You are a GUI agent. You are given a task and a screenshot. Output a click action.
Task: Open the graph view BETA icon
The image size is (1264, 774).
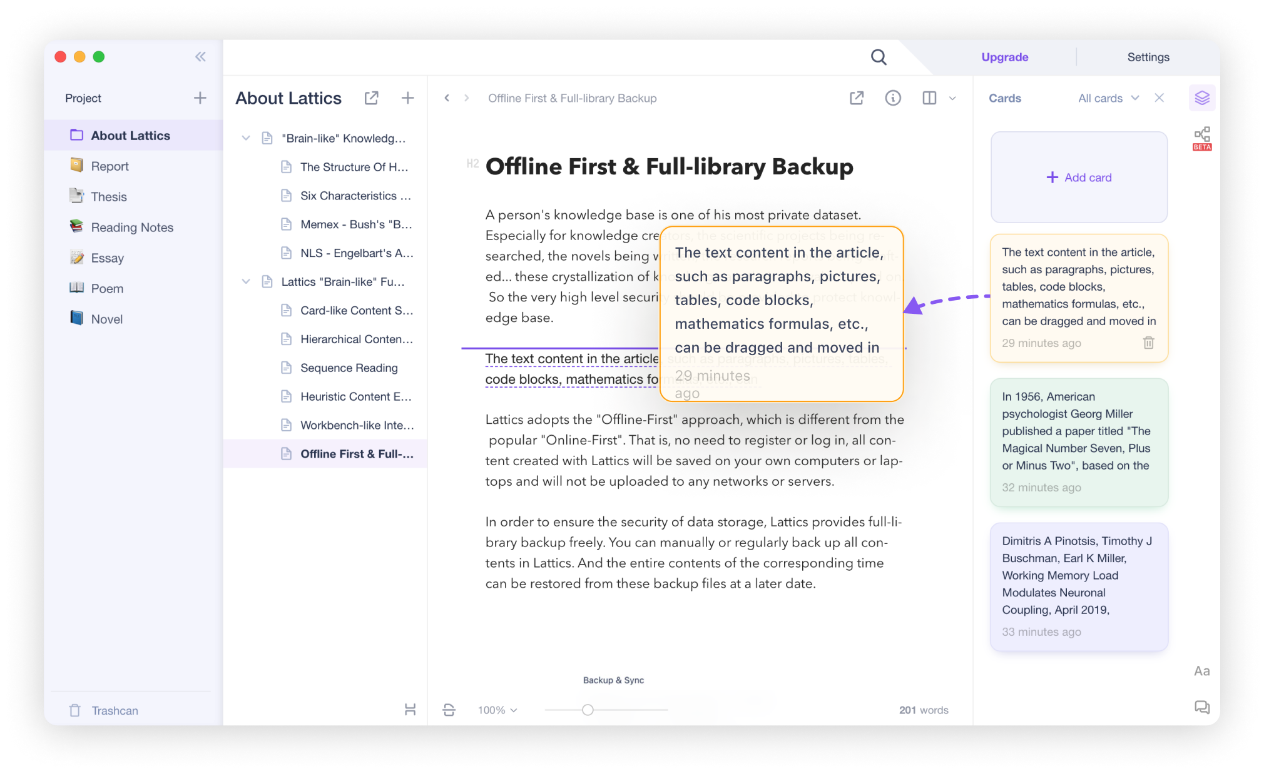1201,138
